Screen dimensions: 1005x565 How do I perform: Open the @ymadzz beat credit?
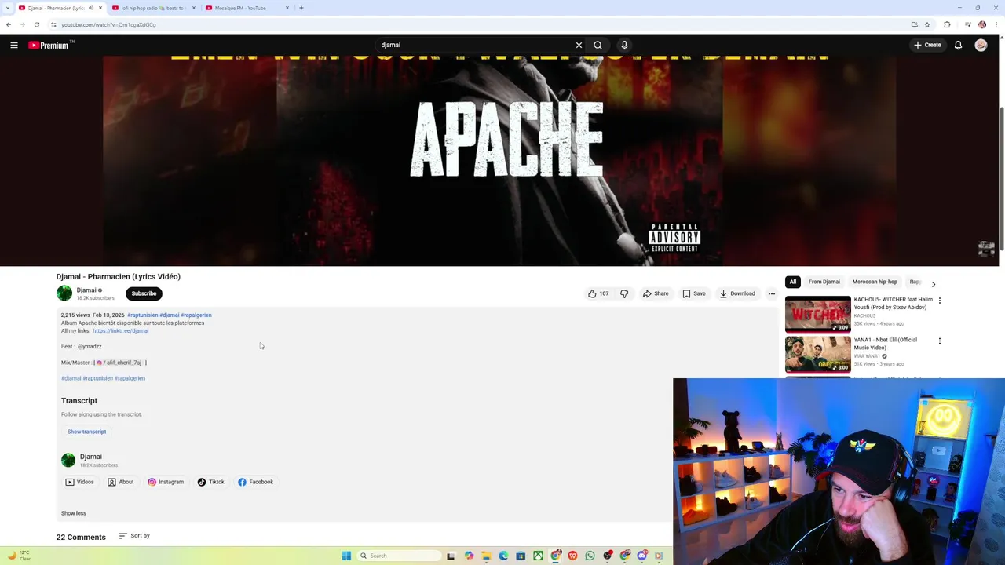[x=90, y=346]
